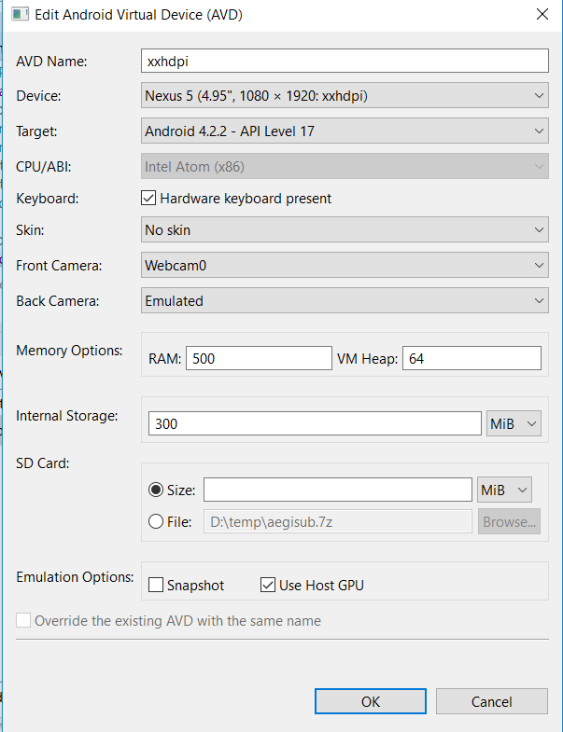Screen dimensions: 563x732
Task: Close the Edit AVD dialog
Action: (542, 14)
